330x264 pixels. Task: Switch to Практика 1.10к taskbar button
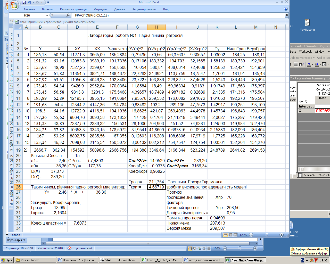coord(77,260)
